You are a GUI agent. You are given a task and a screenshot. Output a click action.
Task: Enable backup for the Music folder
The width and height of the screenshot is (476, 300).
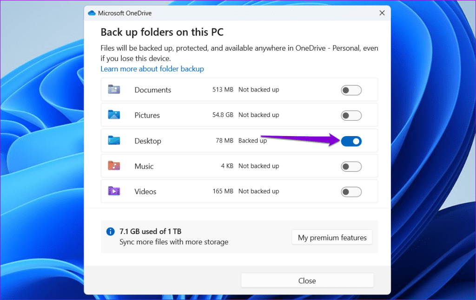click(x=351, y=166)
